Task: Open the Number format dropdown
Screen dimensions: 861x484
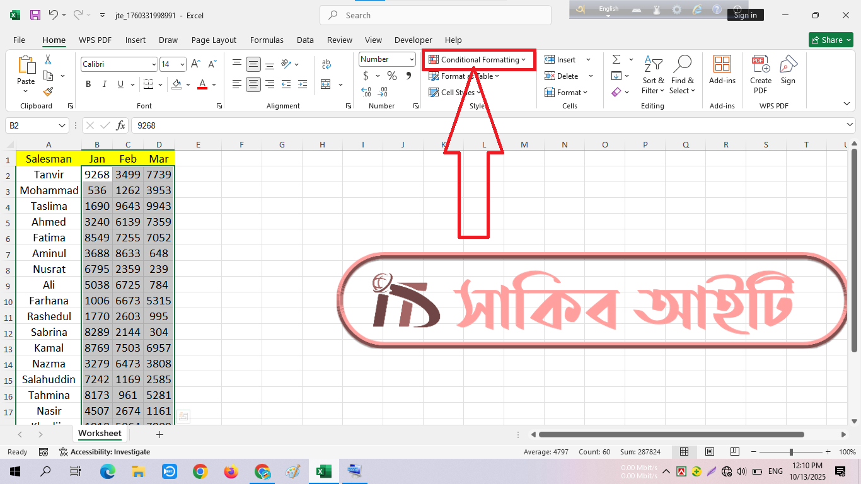Action: (412, 59)
